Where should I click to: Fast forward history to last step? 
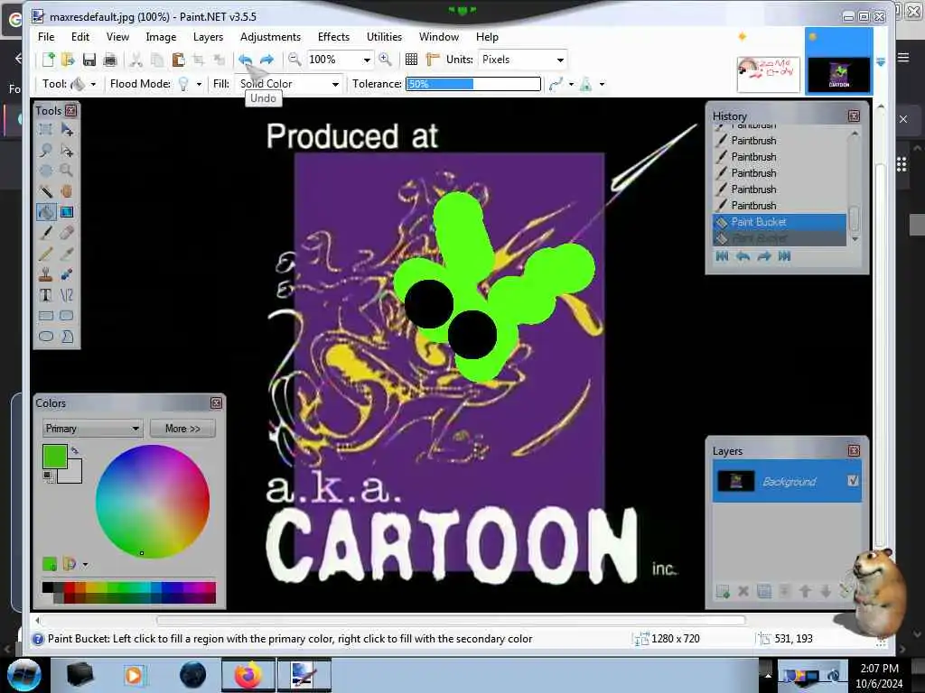pyautogui.click(x=785, y=256)
